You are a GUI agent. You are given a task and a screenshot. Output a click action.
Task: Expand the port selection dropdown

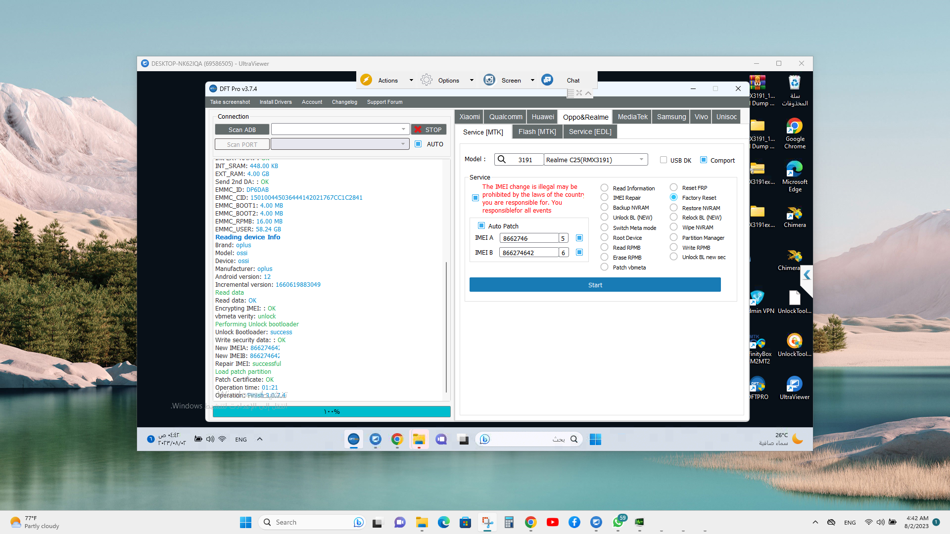(x=403, y=144)
